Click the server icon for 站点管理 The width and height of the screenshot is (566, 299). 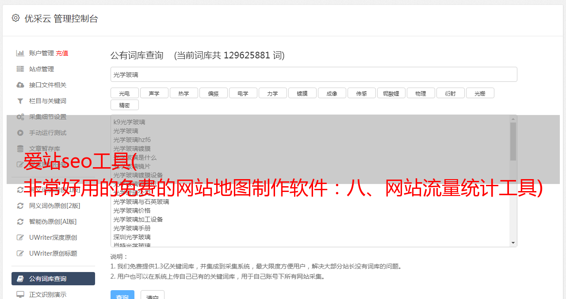[x=20, y=69]
